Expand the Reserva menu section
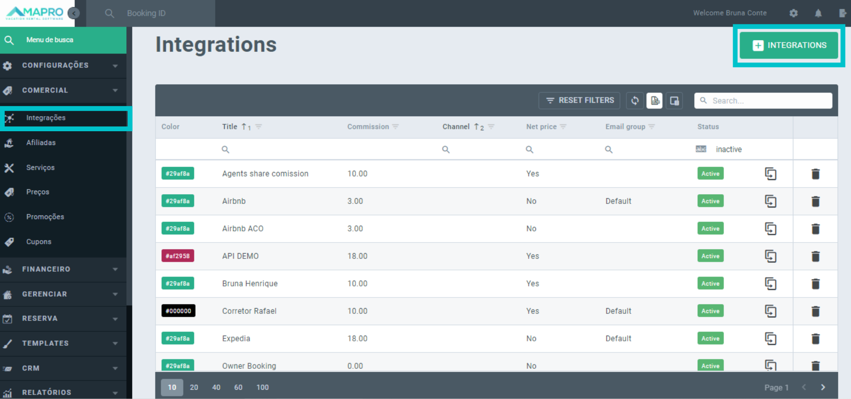Screen dimensions: 851x399 coord(62,319)
